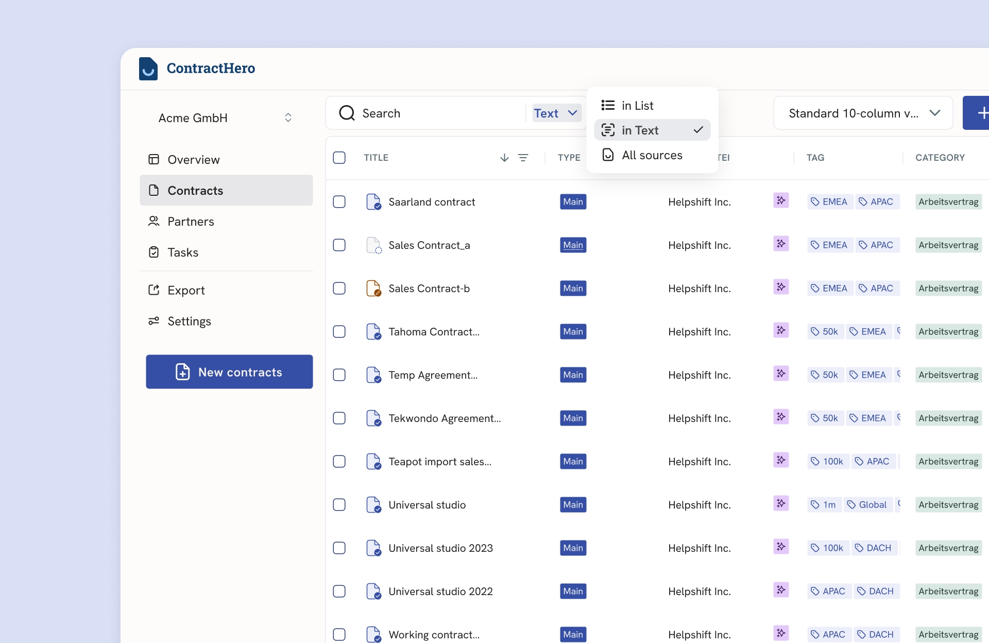Click the search magnifier icon

point(347,113)
